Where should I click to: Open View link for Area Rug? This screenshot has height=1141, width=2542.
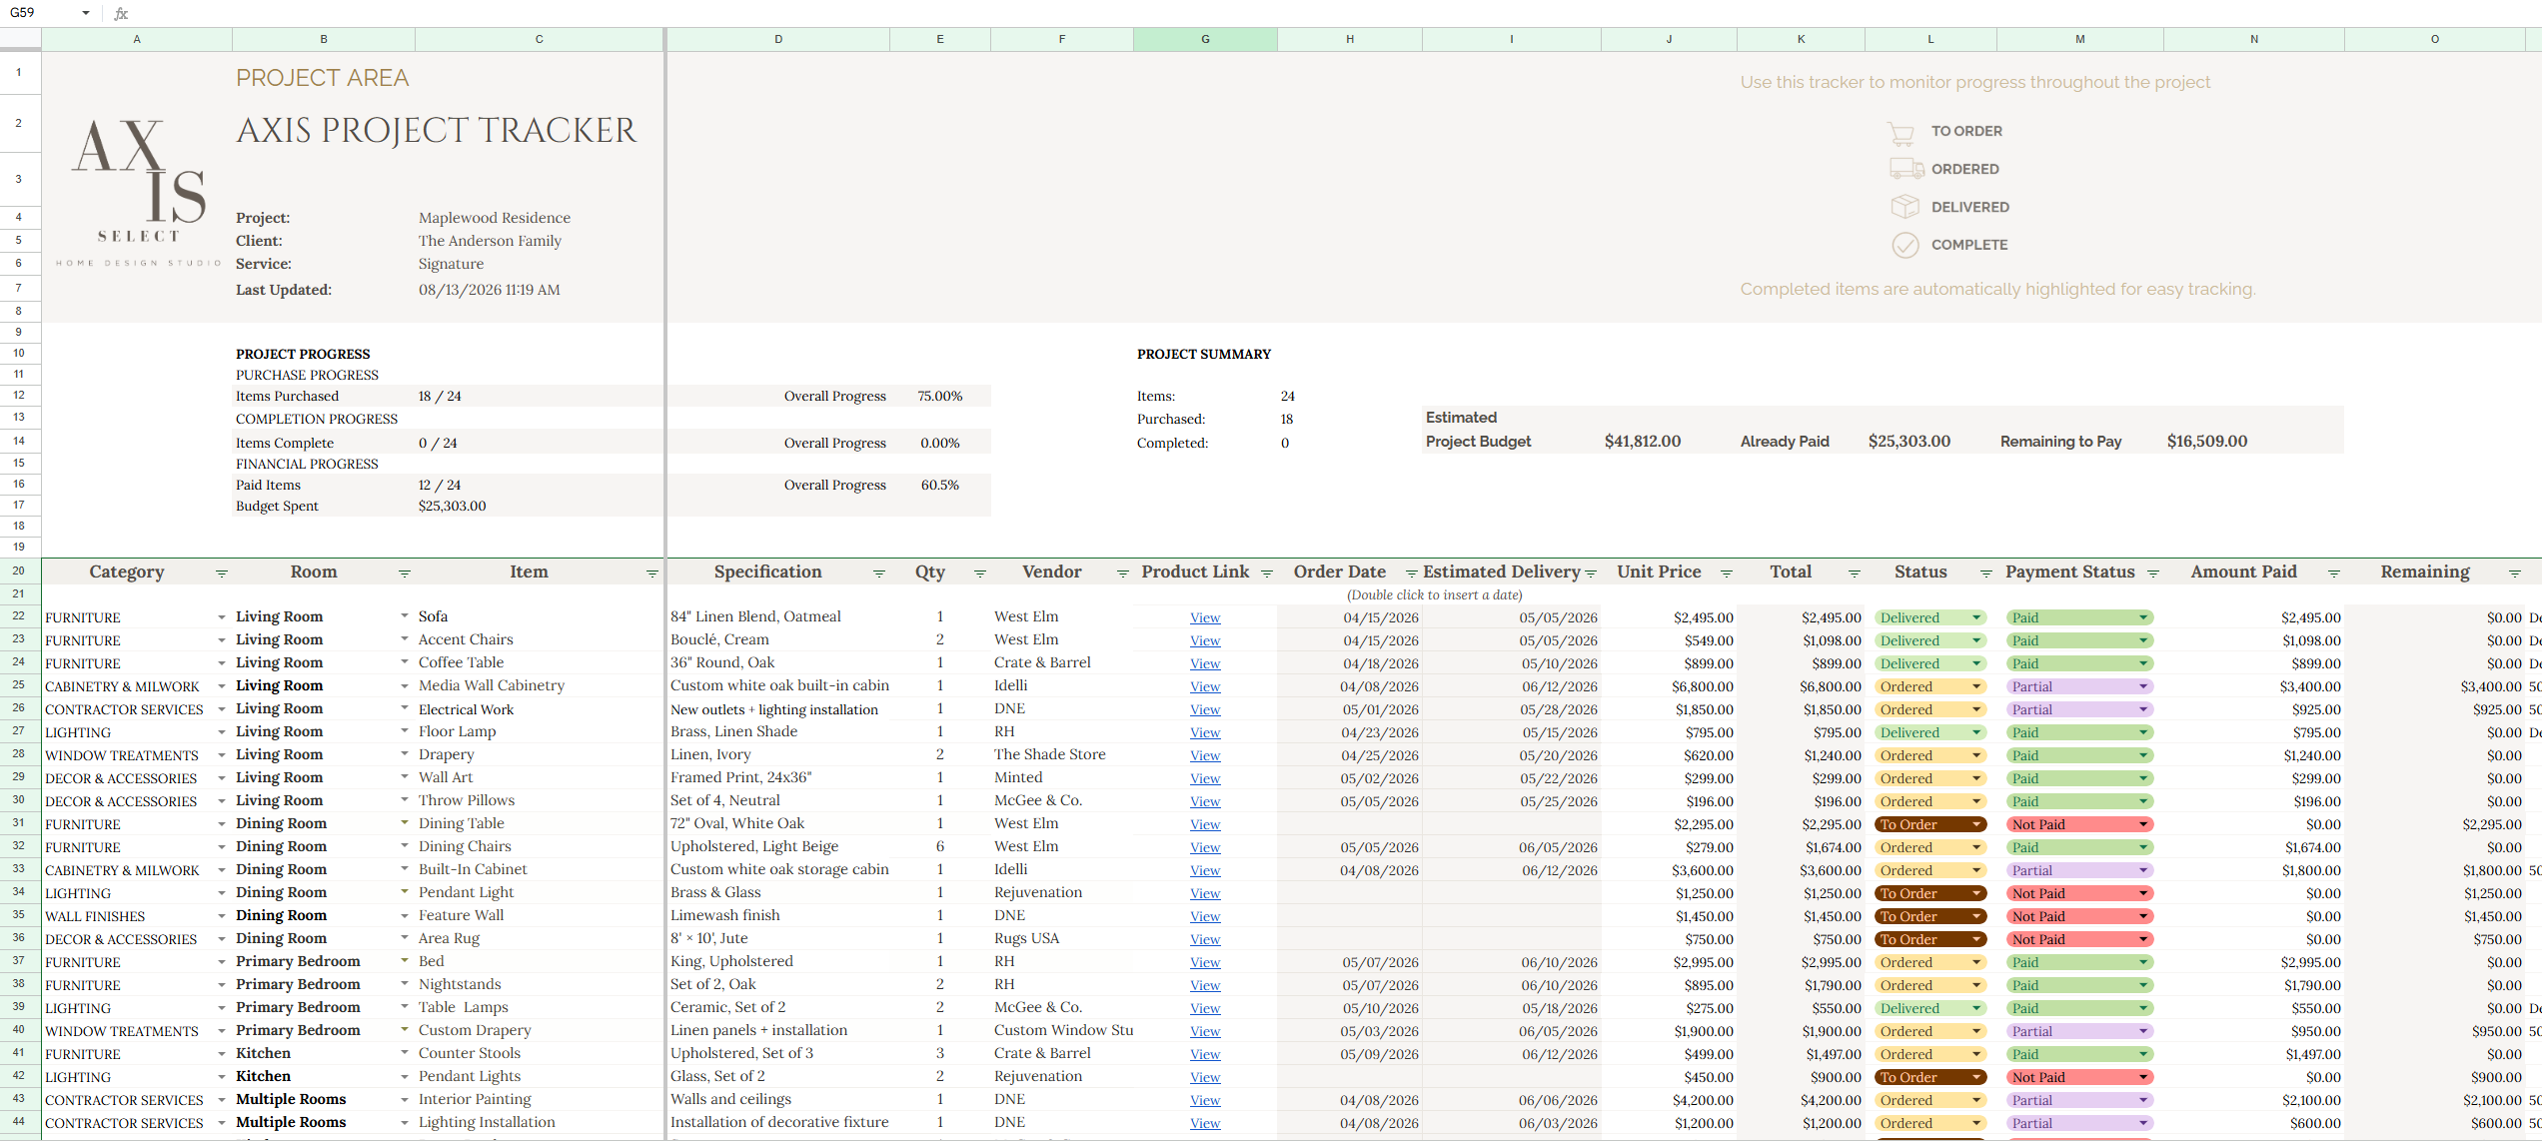tap(1205, 940)
